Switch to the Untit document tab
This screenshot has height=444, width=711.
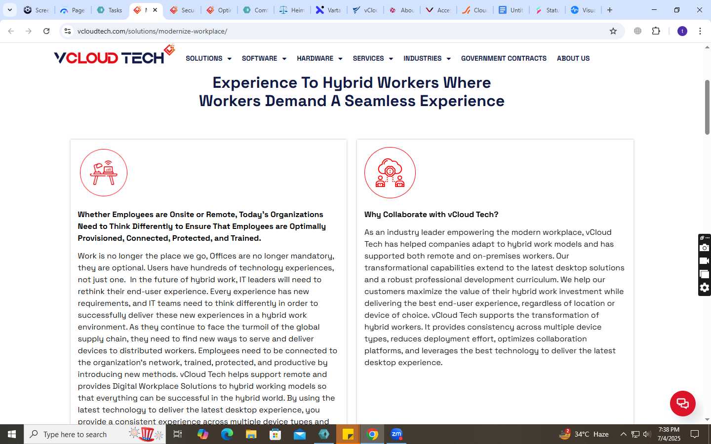tap(511, 10)
